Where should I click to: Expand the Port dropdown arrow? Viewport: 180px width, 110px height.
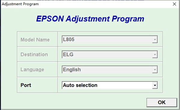click(155, 85)
